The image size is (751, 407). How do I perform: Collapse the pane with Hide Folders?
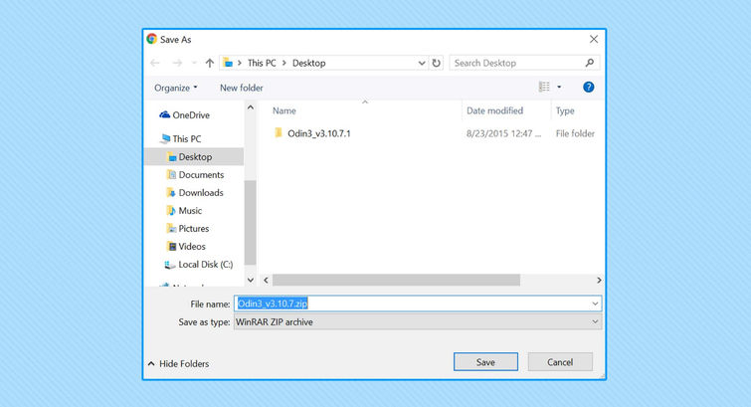[178, 364]
